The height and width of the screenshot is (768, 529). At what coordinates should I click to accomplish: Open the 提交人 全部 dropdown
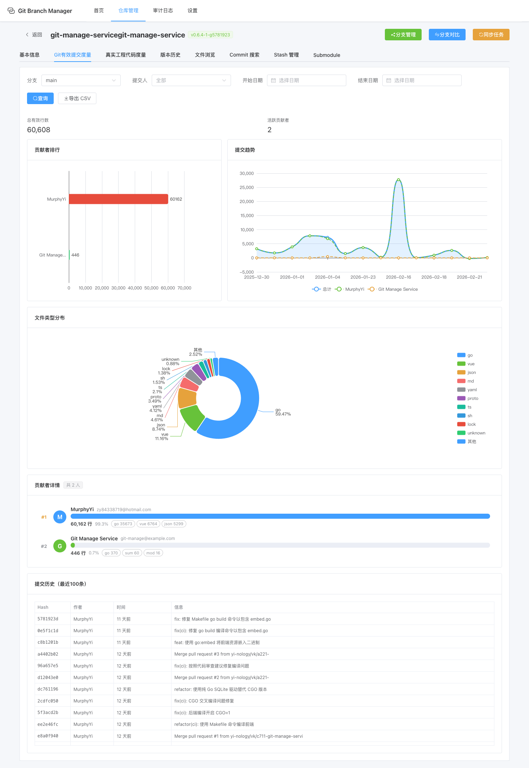click(x=191, y=80)
